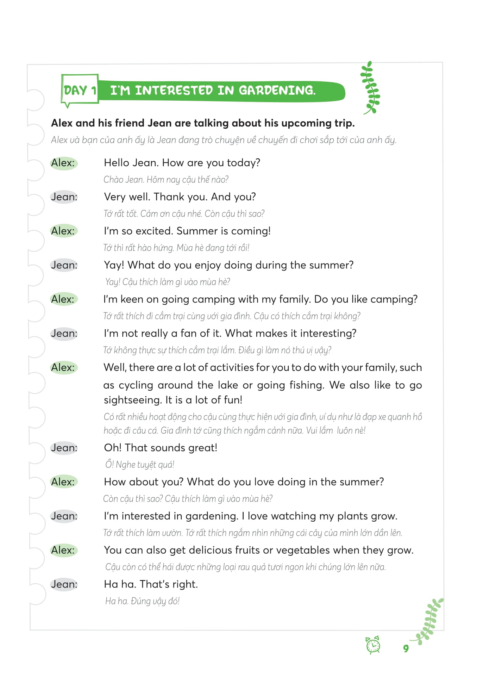Screen dimensions: 477x677
Task: Click the line "Oh! That sounds great!"
Action: coord(161,448)
